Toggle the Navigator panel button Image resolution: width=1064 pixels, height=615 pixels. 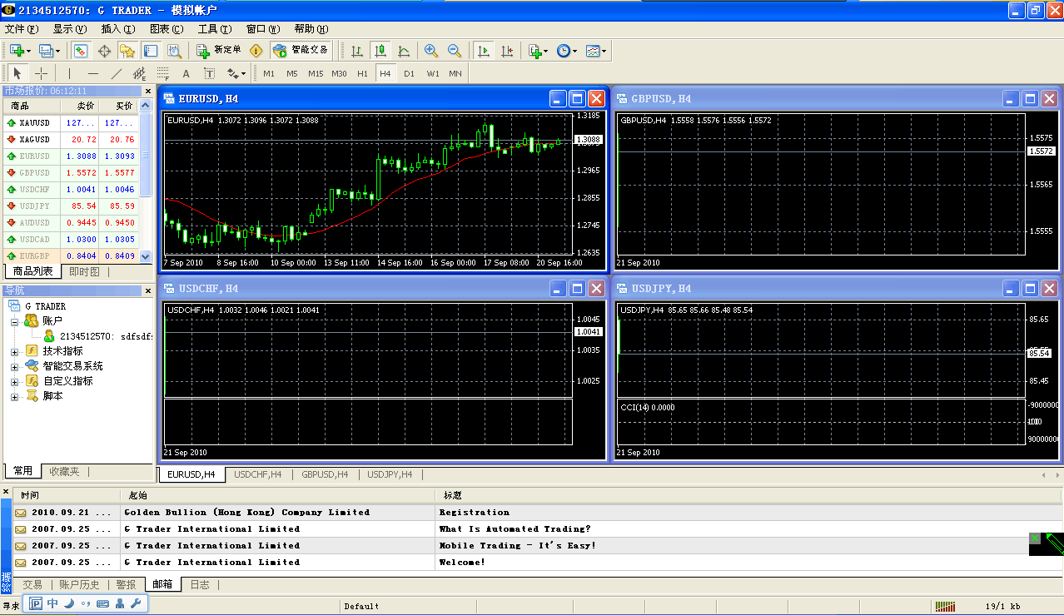pos(127,51)
